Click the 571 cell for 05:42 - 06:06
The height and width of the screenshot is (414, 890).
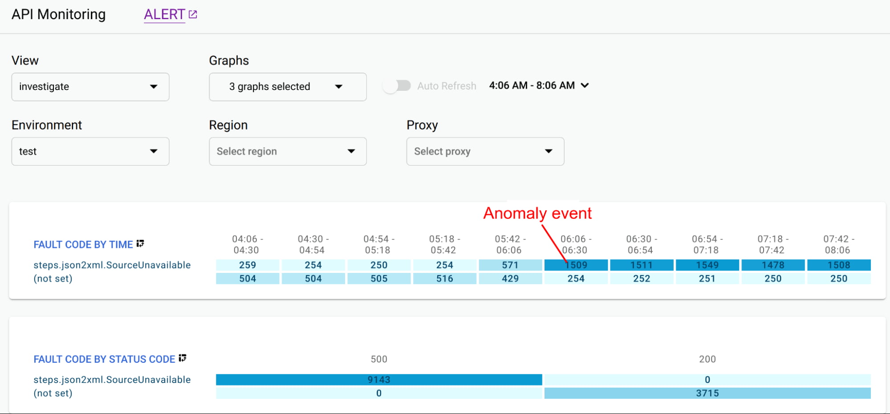pyautogui.click(x=510, y=265)
